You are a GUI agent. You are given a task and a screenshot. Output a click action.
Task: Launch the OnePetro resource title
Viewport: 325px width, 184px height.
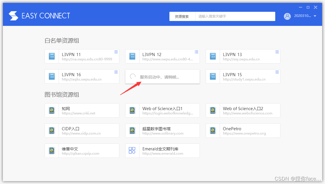(x=232, y=129)
